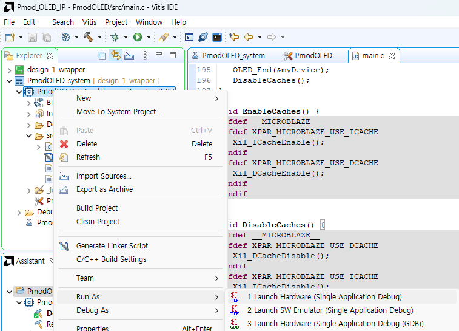Image resolution: width=459 pixels, height=331 pixels.
Task: Click the New project toolbar icon
Action: 10,37
